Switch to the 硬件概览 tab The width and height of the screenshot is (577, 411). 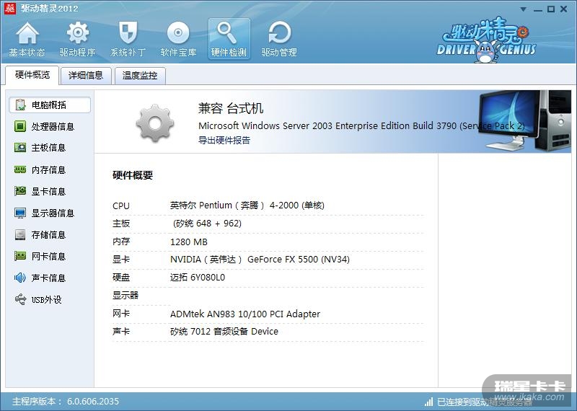pos(32,75)
